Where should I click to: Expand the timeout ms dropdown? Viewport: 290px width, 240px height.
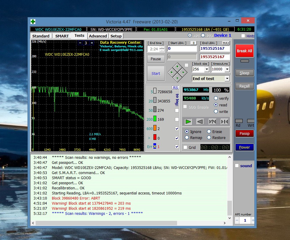pos(227,69)
